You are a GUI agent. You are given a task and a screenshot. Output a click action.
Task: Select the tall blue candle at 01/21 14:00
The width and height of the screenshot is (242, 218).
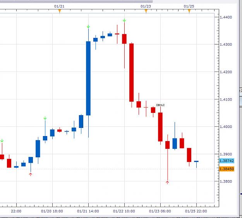coord(88,78)
